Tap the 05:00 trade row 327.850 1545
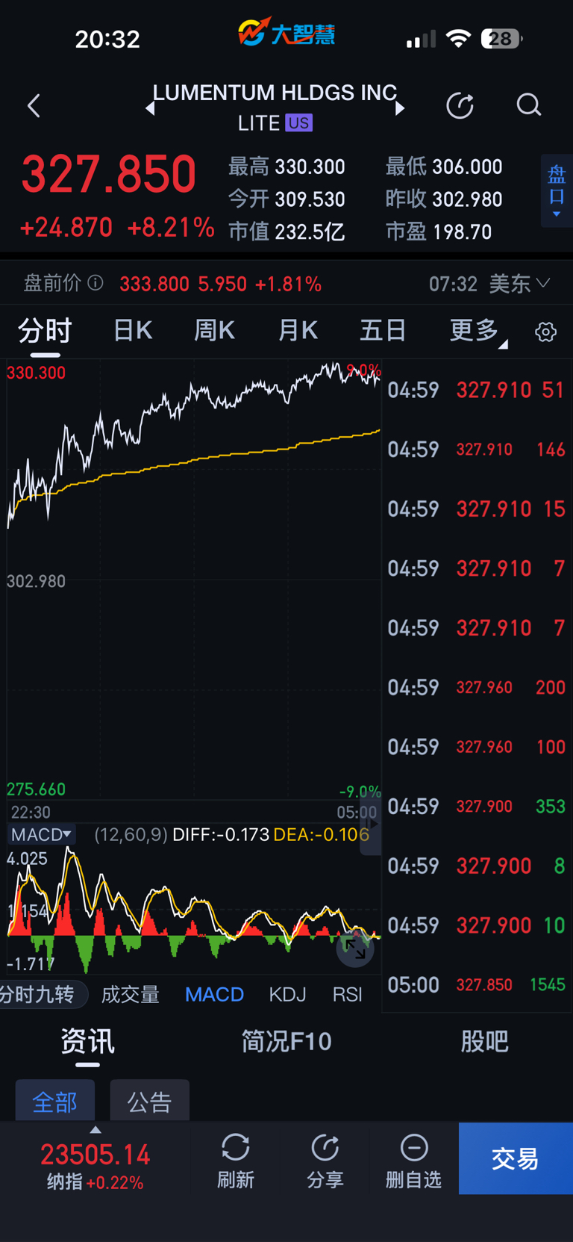The height and width of the screenshot is (1242, 573). pyautogui.click(x=476, y=985)
